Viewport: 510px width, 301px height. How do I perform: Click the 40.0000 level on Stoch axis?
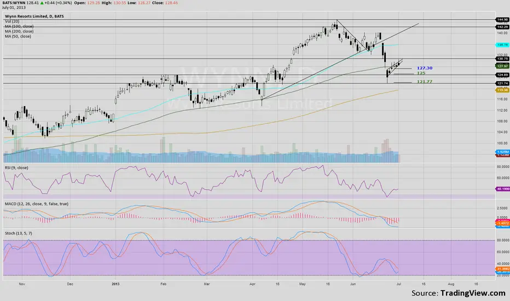(503, 264)
